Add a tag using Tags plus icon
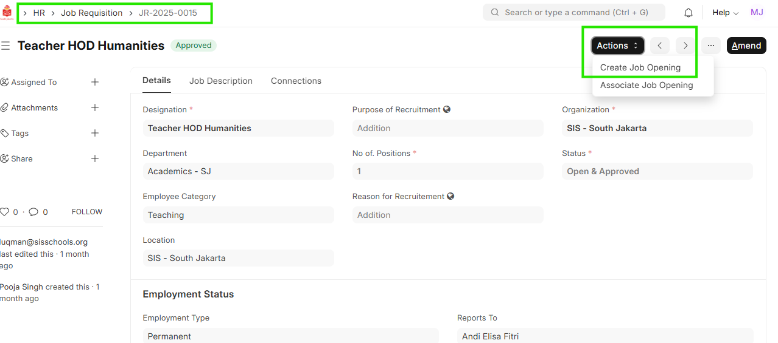This screenshot has height=343, width=778. click(x=95, y=133)
